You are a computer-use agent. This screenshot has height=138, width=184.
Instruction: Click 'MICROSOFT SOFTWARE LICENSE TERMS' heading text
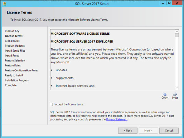[80, 34]
